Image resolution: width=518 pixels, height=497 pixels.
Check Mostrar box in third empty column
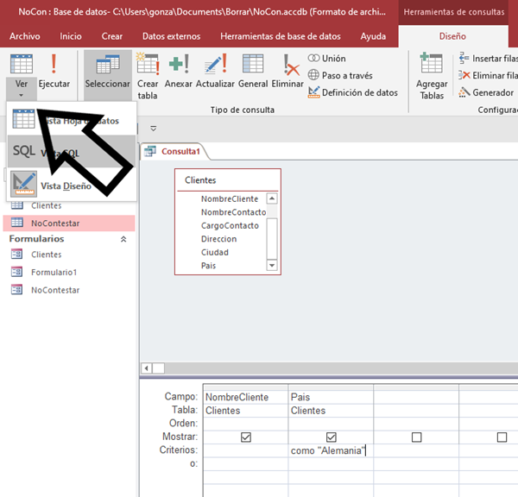pos(416,437)
